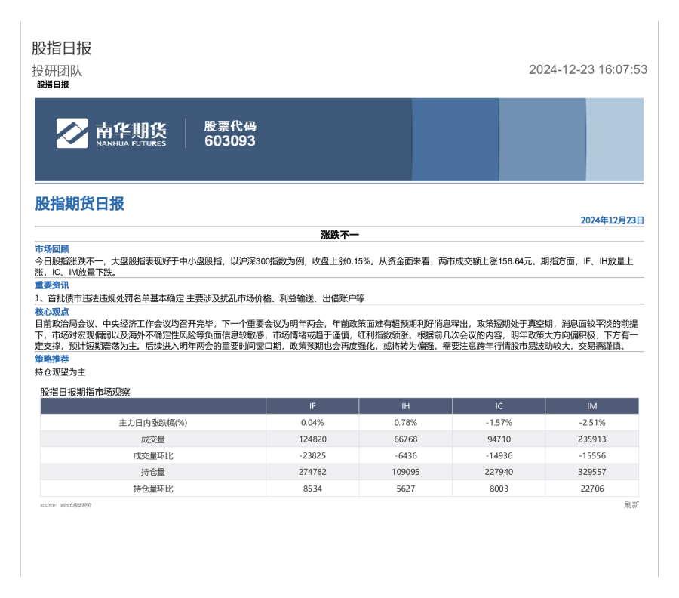Click the 股票代码 603093 text in banner
Screen dimensions: 679x598
point(230,134)
